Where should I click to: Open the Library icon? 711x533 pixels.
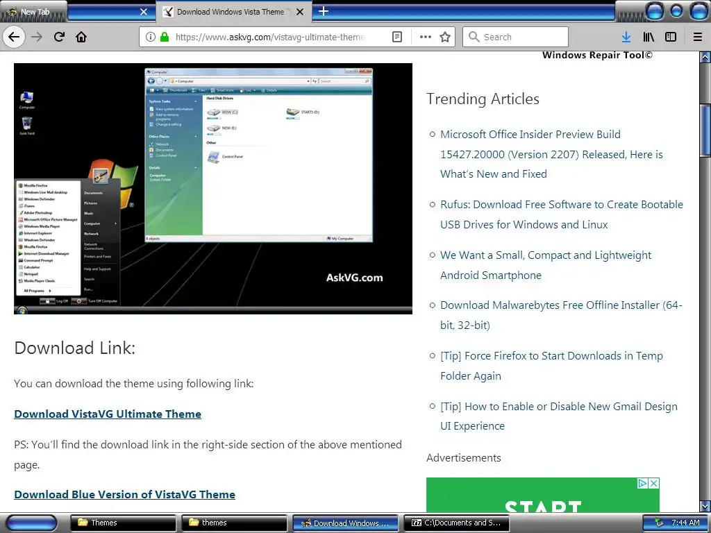click(649, 37)
